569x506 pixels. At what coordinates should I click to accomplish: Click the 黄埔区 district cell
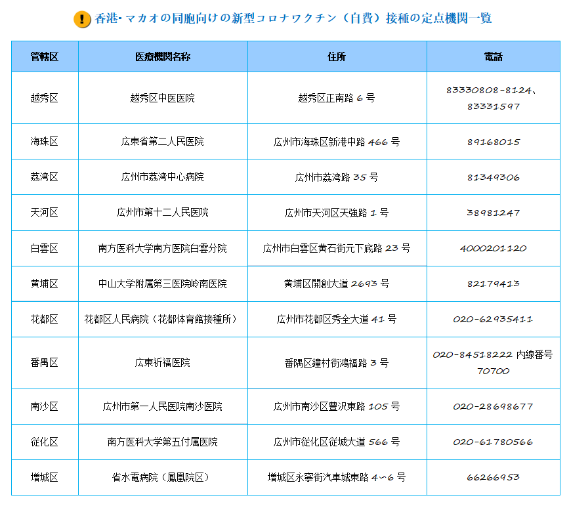pyautogui.click(x=44, y=284)
